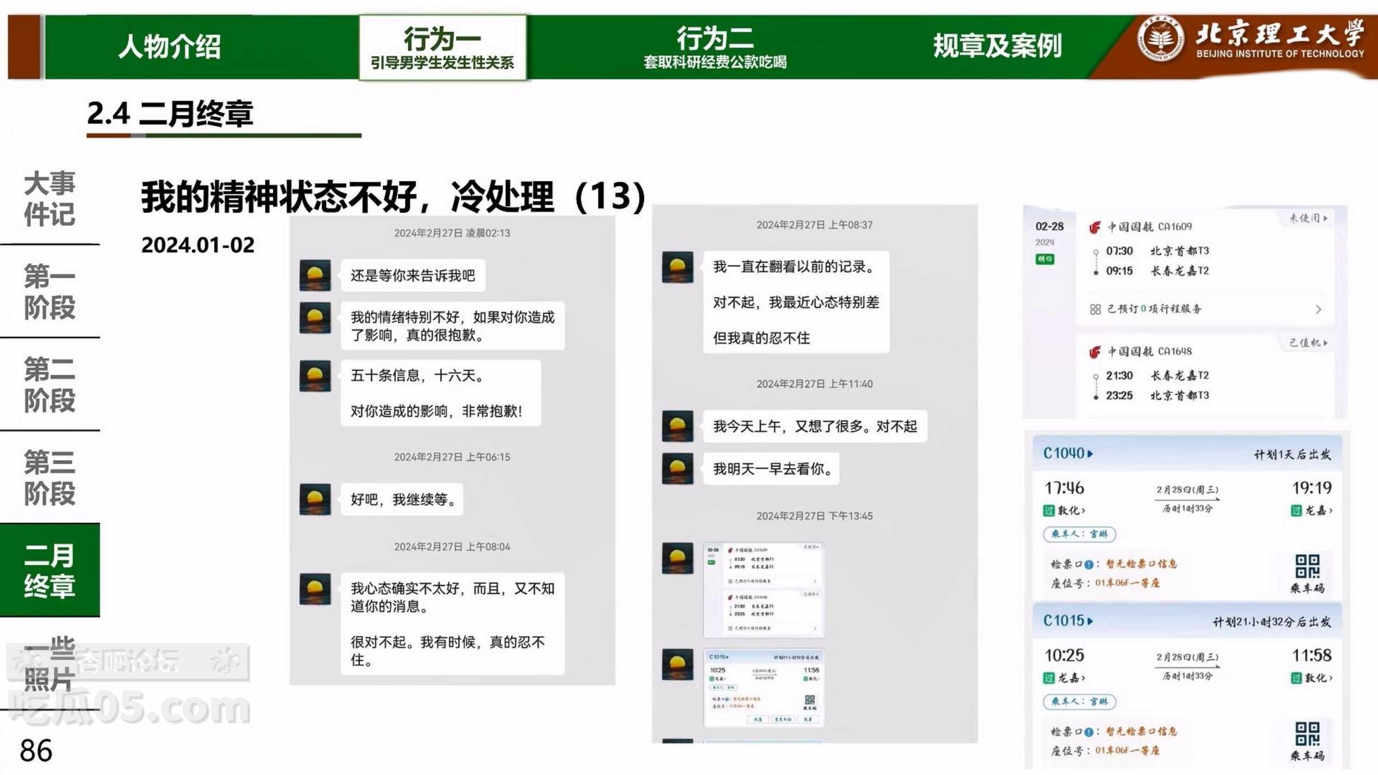
Task: Open the 已值机 status arrow on CA1648
Action: point(1325,343)
